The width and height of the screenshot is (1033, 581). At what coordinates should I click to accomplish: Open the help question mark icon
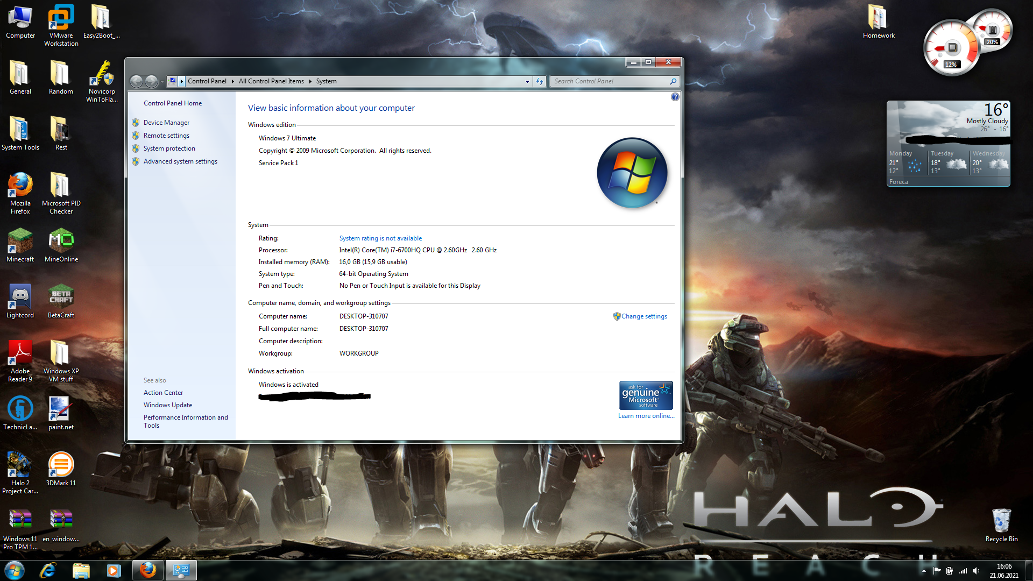click(675, 97)
